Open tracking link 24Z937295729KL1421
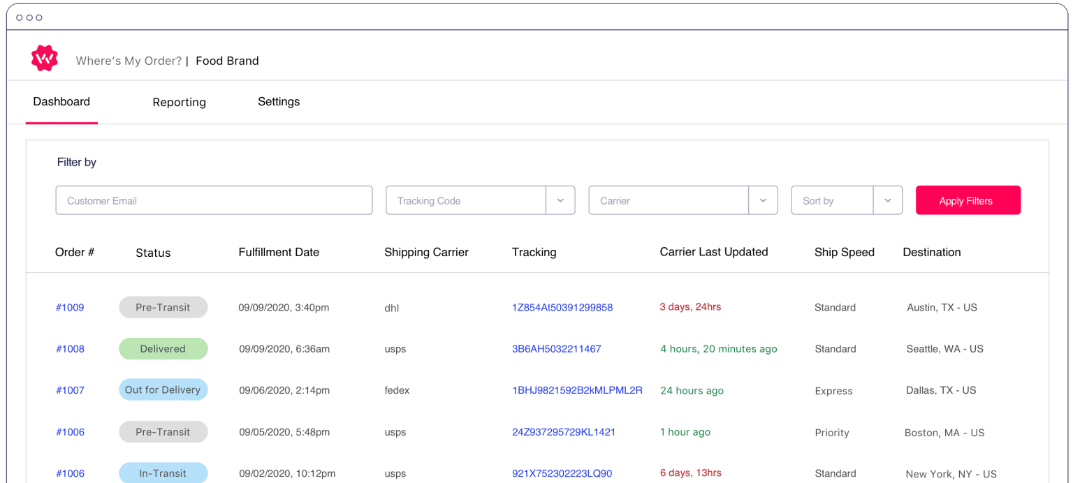This screenshot has width=1073, height=483. [564, 432]
